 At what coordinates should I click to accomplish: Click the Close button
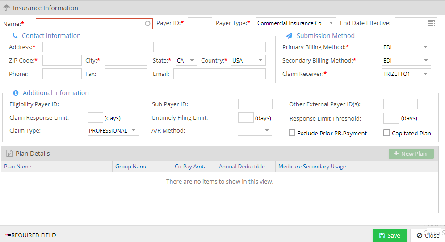point(428,235)
